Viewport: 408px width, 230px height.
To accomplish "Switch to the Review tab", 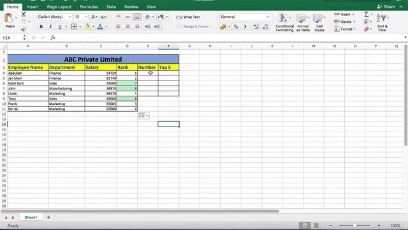I will [131, 7].
